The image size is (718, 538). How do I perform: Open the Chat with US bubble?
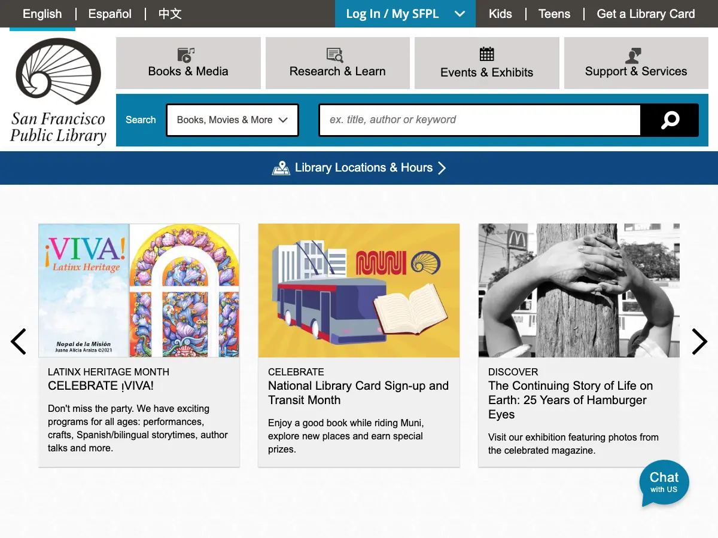coord(664,483)
